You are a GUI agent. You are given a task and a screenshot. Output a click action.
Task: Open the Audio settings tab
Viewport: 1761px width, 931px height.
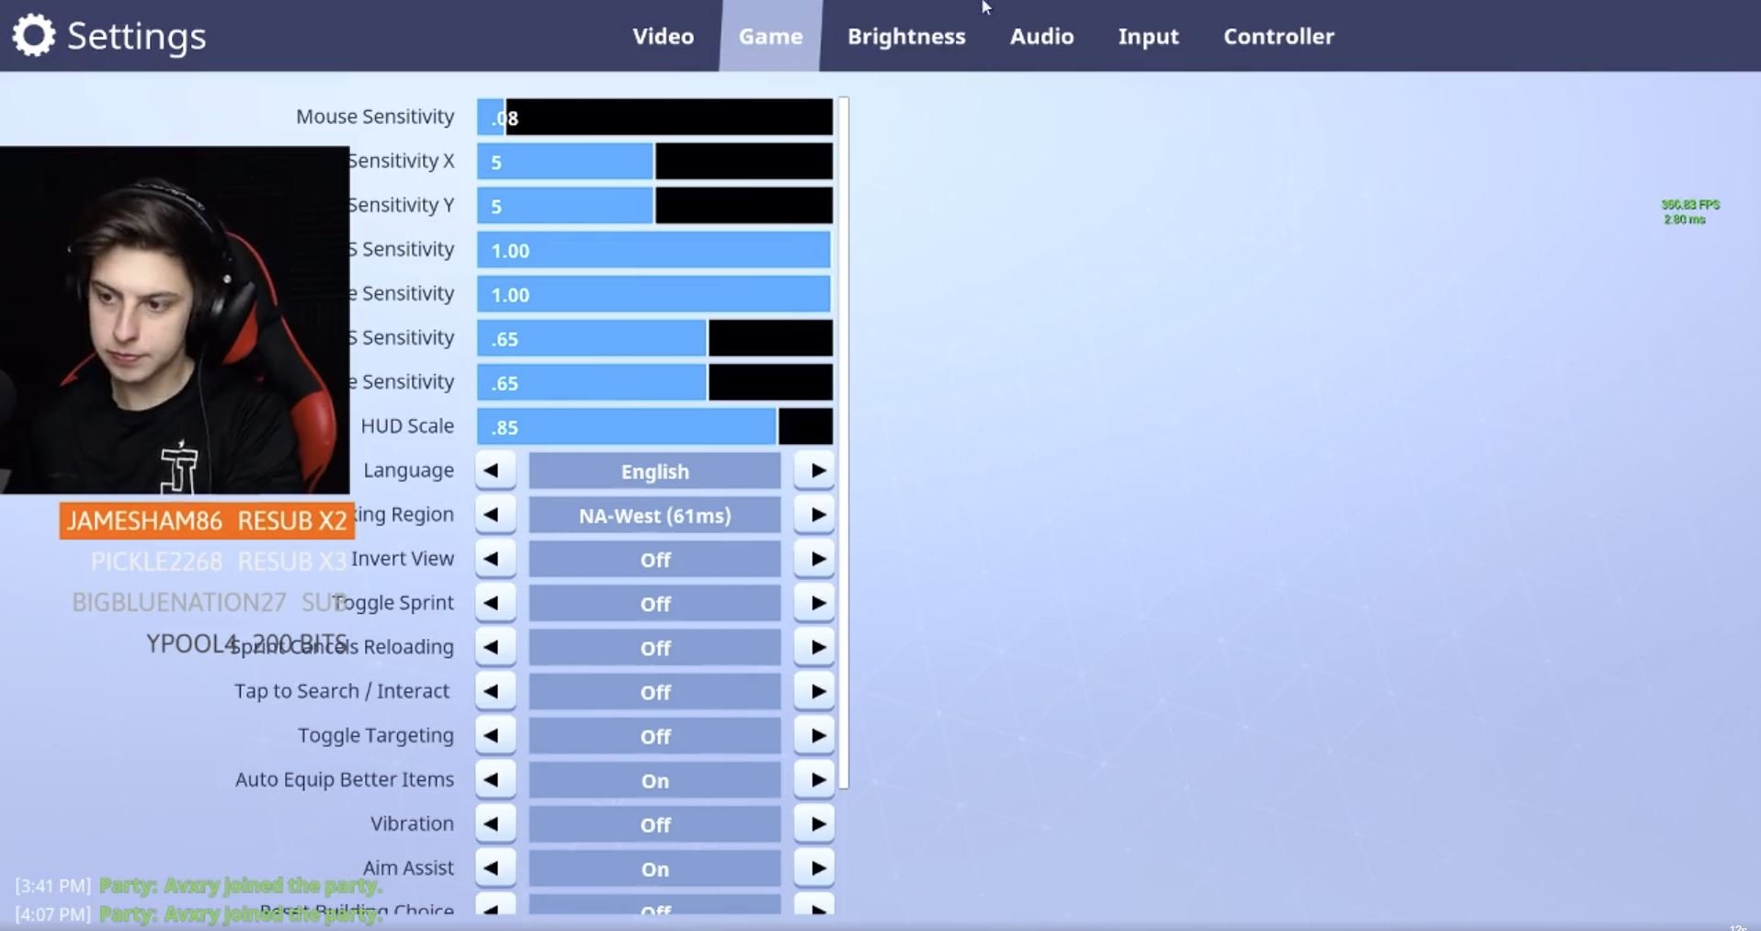(x=1041, y=36)
